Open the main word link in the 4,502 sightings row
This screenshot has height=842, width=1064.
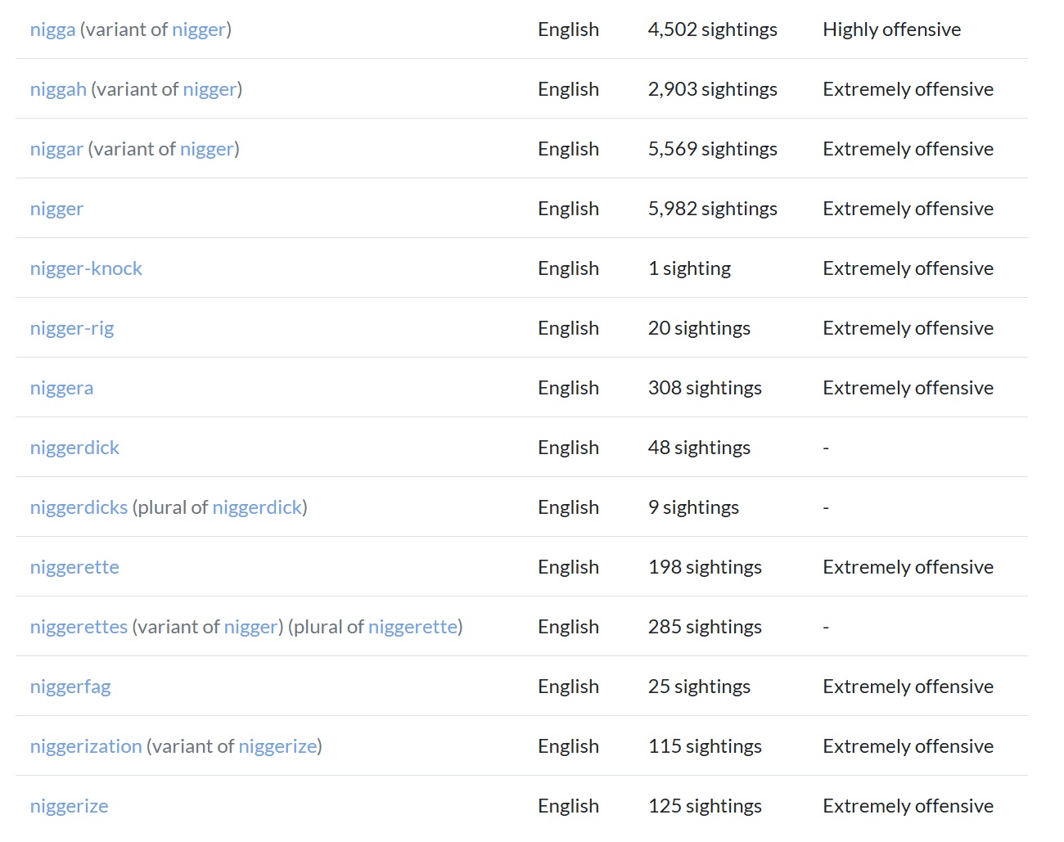click(52, 30)
